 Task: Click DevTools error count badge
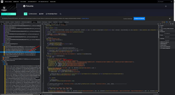pyautogui.click(x=163, y=22)
